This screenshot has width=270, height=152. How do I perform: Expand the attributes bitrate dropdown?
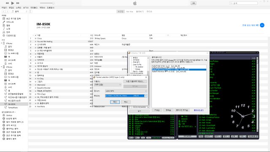pyautogui.click(x=146, y=96)
